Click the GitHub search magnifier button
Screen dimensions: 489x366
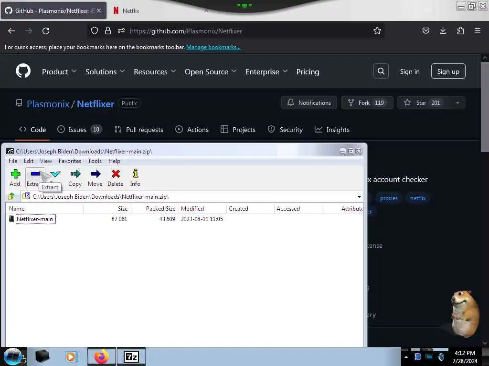tap(381, 71)
